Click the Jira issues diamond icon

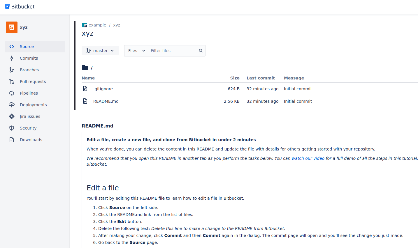(x=12, y=116)
